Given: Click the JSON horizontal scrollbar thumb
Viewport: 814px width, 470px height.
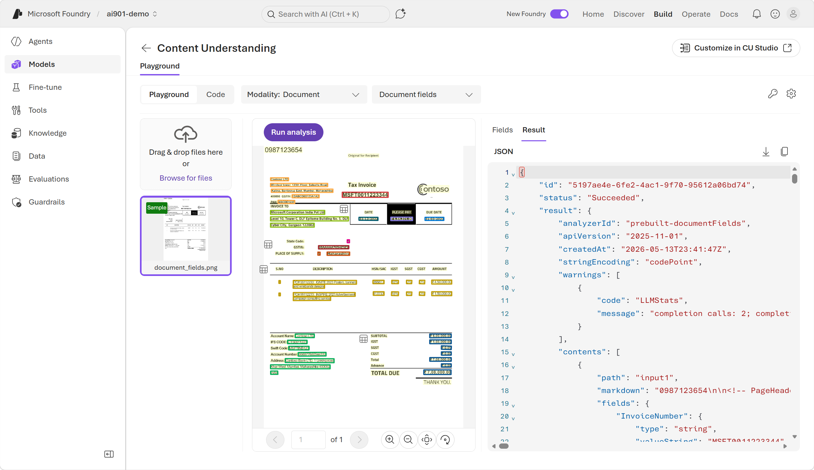Looking at the screenshot, I should [x=504, y=446].
